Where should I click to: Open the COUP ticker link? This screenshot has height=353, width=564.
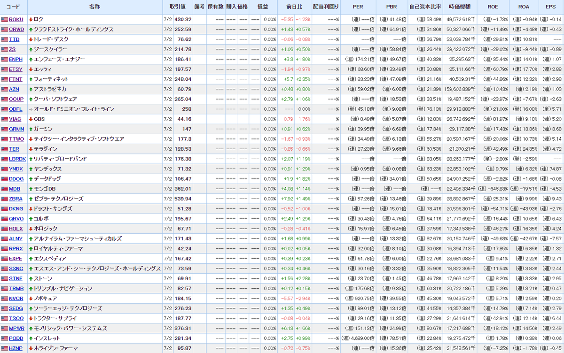tap(16, 99)
